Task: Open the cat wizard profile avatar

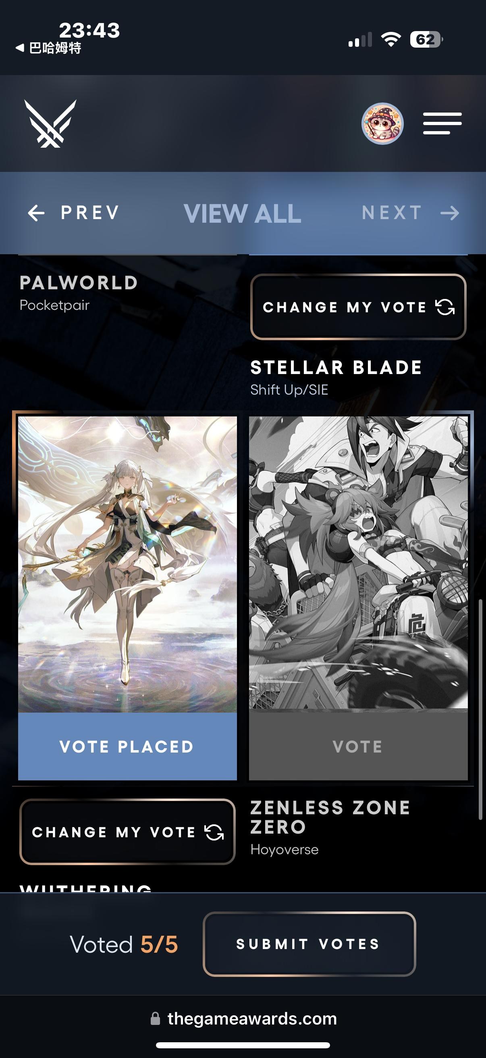Action: (382, 123)
